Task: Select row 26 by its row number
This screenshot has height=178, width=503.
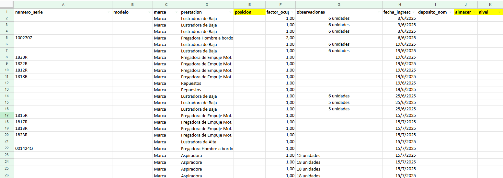Action: (x=7, y=176)
